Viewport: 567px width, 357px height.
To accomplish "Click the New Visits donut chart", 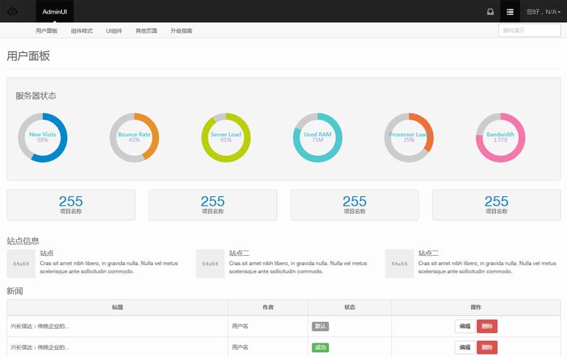I will 43,137.
